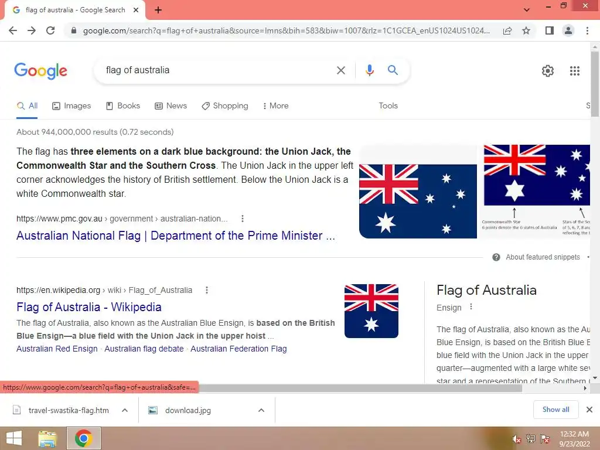
Task: Open the labeled flag diagram image
Action: [536, 192]
